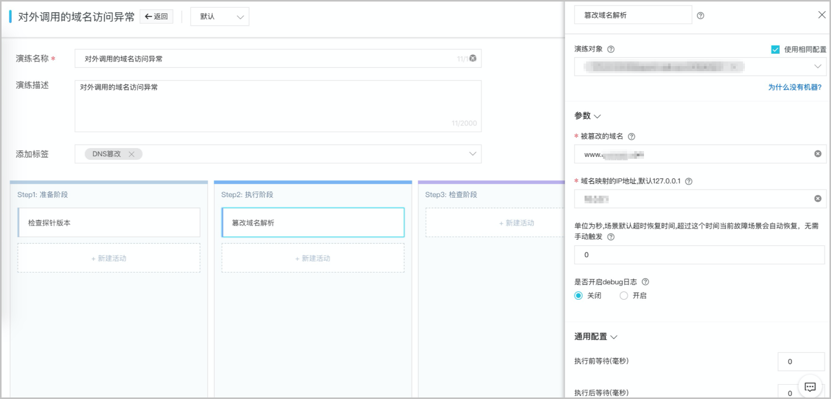Viewport: 831px width, 399px height.
Task: Click help icon beside 手动触发 timeout text
Action: tap(611, 237)
